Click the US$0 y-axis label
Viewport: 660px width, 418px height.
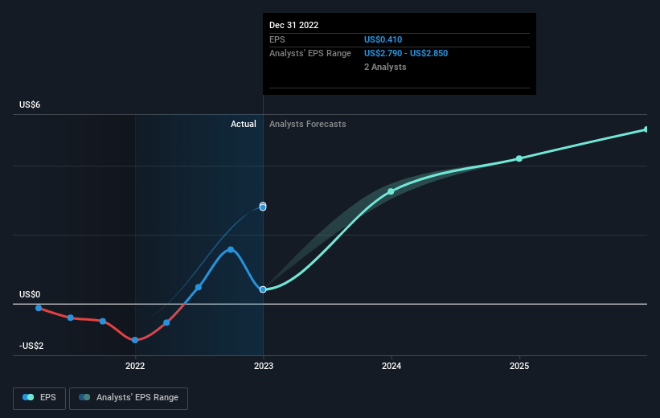pos(30,295)
